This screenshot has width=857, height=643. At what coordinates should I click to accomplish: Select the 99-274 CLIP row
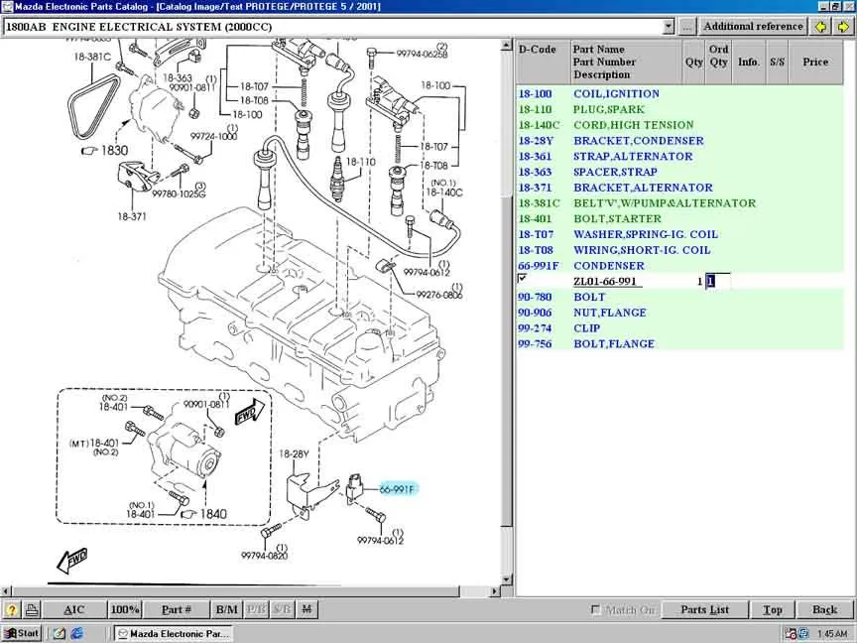pyautogui.click(x=679, y=328)
